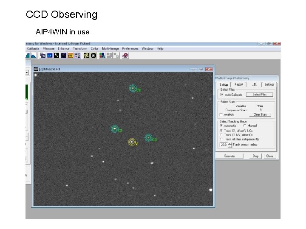
Task: Click the yellow-green image stack icon
Action: pos(86,56)
